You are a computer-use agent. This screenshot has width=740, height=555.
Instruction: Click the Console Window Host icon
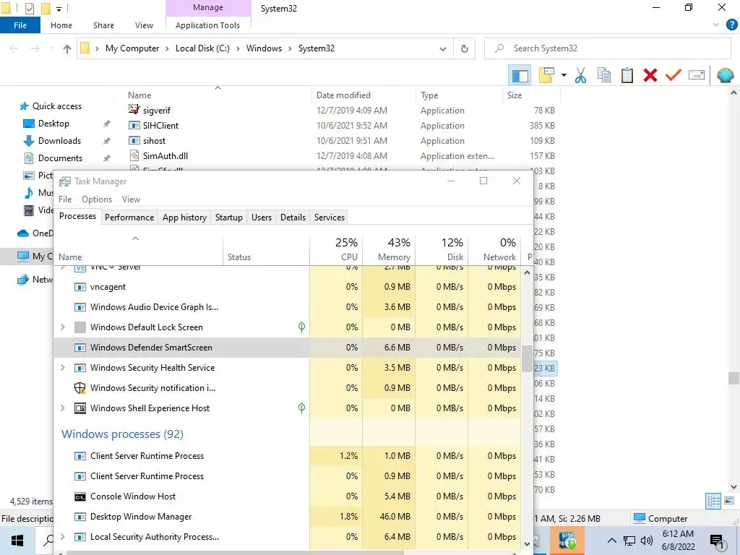point(80,496)
